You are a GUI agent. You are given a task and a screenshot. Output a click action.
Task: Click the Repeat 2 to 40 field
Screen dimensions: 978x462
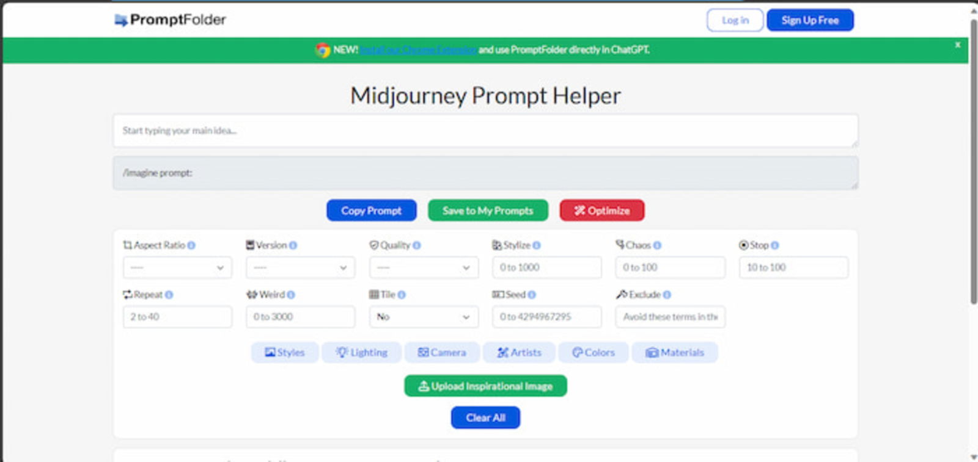click(x=177, y=317)
